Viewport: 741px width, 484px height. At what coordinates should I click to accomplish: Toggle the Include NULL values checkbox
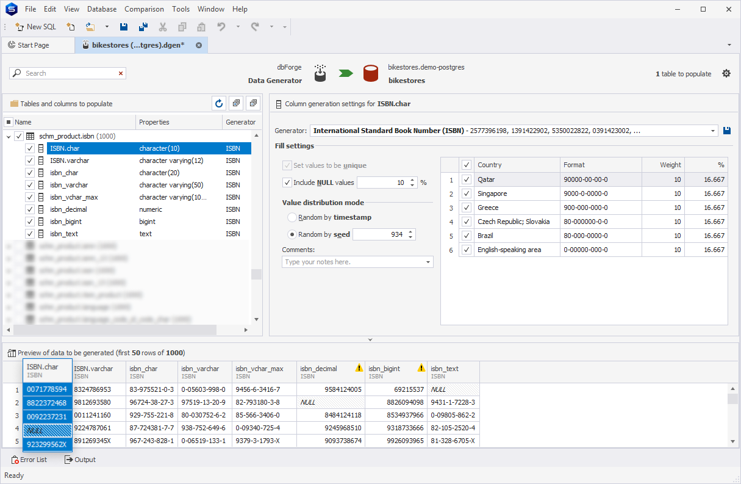287,182
